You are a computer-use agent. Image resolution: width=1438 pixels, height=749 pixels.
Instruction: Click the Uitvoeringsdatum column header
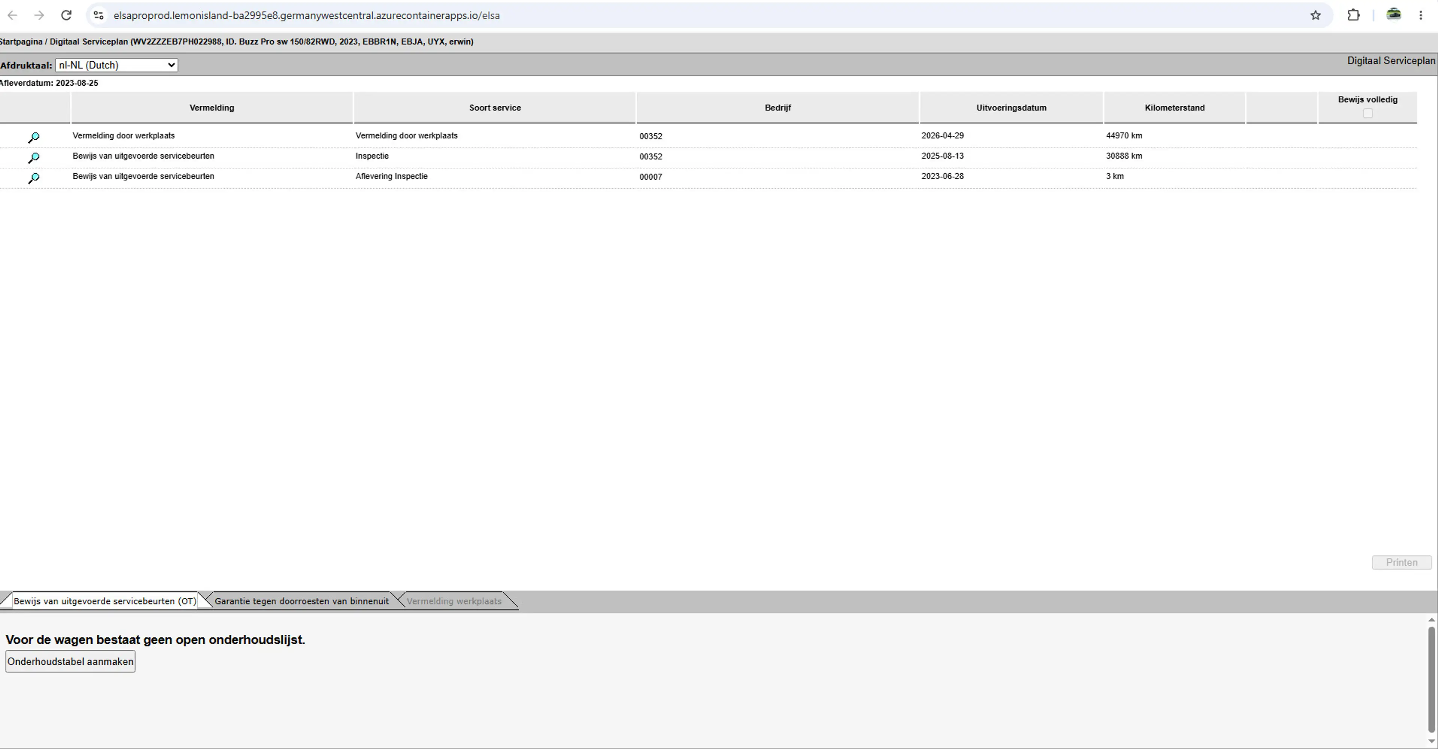1011,108
